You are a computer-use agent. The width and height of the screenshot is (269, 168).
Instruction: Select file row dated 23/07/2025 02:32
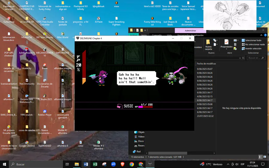[x=205, y=116]
